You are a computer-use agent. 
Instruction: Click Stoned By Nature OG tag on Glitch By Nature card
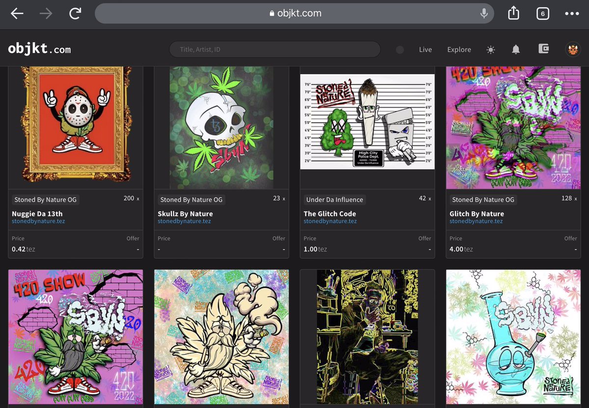point(483,200)
